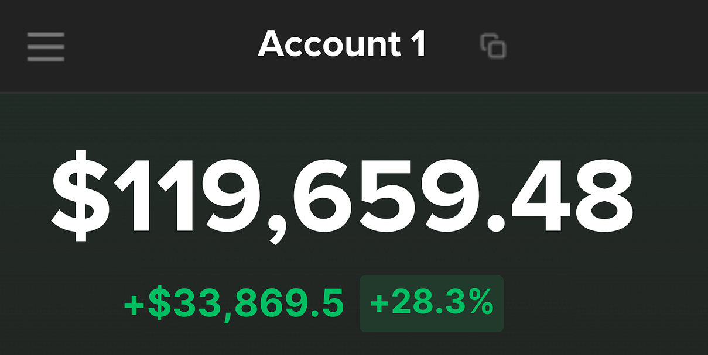Viewport: 708px width, 355px height.
Task: Click the duplicate icon beside Account 1
Action: (493, 46)
